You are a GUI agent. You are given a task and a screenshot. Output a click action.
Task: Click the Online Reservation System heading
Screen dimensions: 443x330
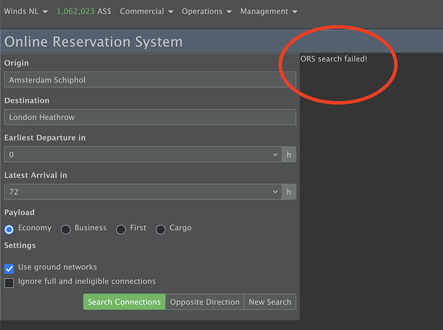coord(93,42)
